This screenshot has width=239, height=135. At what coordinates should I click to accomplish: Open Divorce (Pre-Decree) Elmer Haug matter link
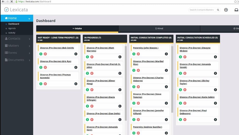point(101,82)
